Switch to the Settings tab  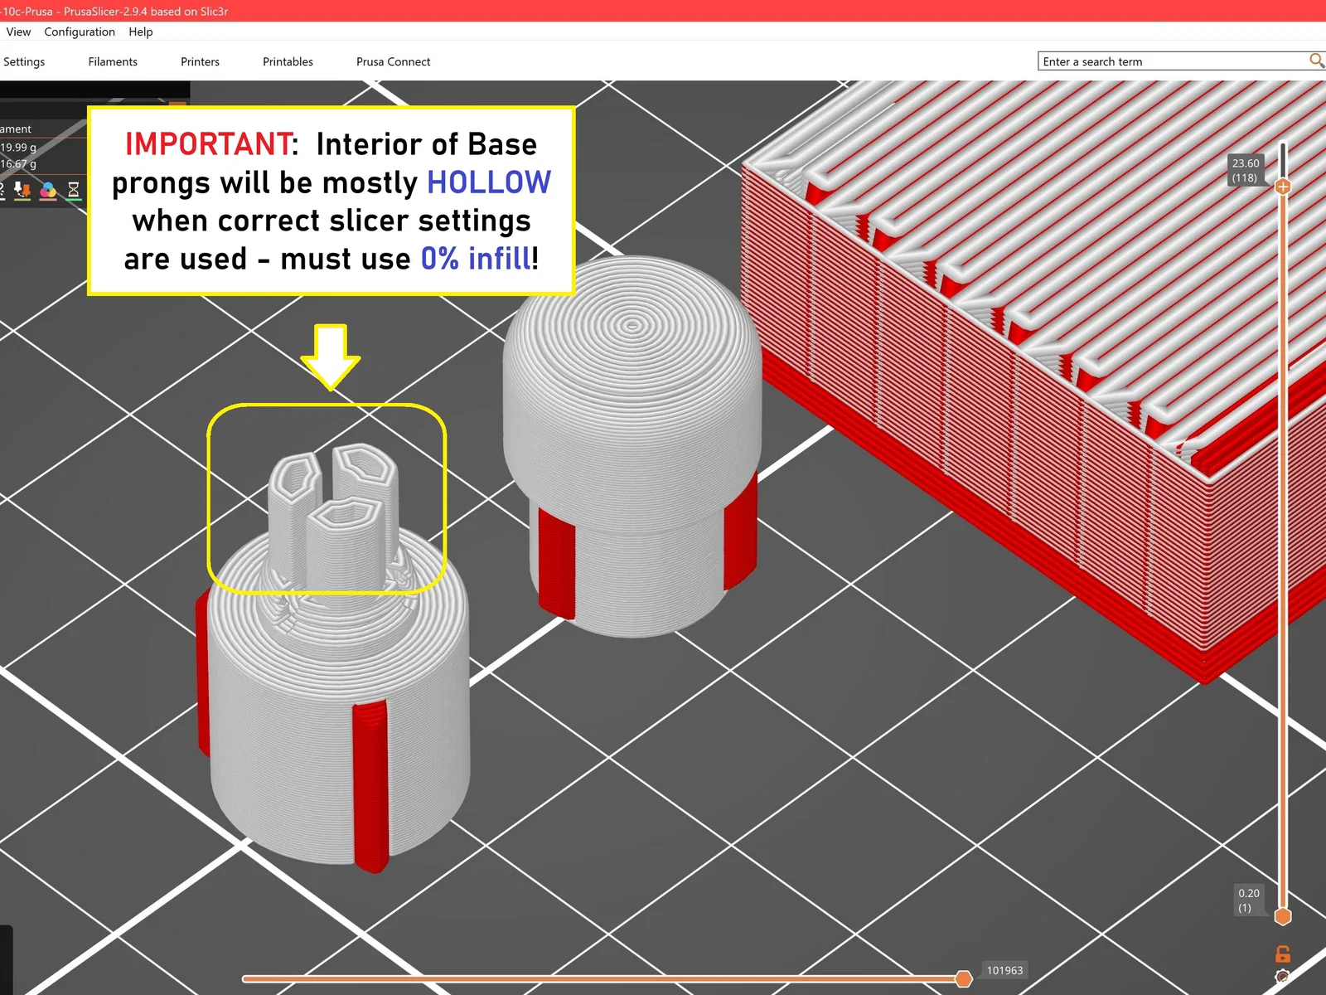24,61
